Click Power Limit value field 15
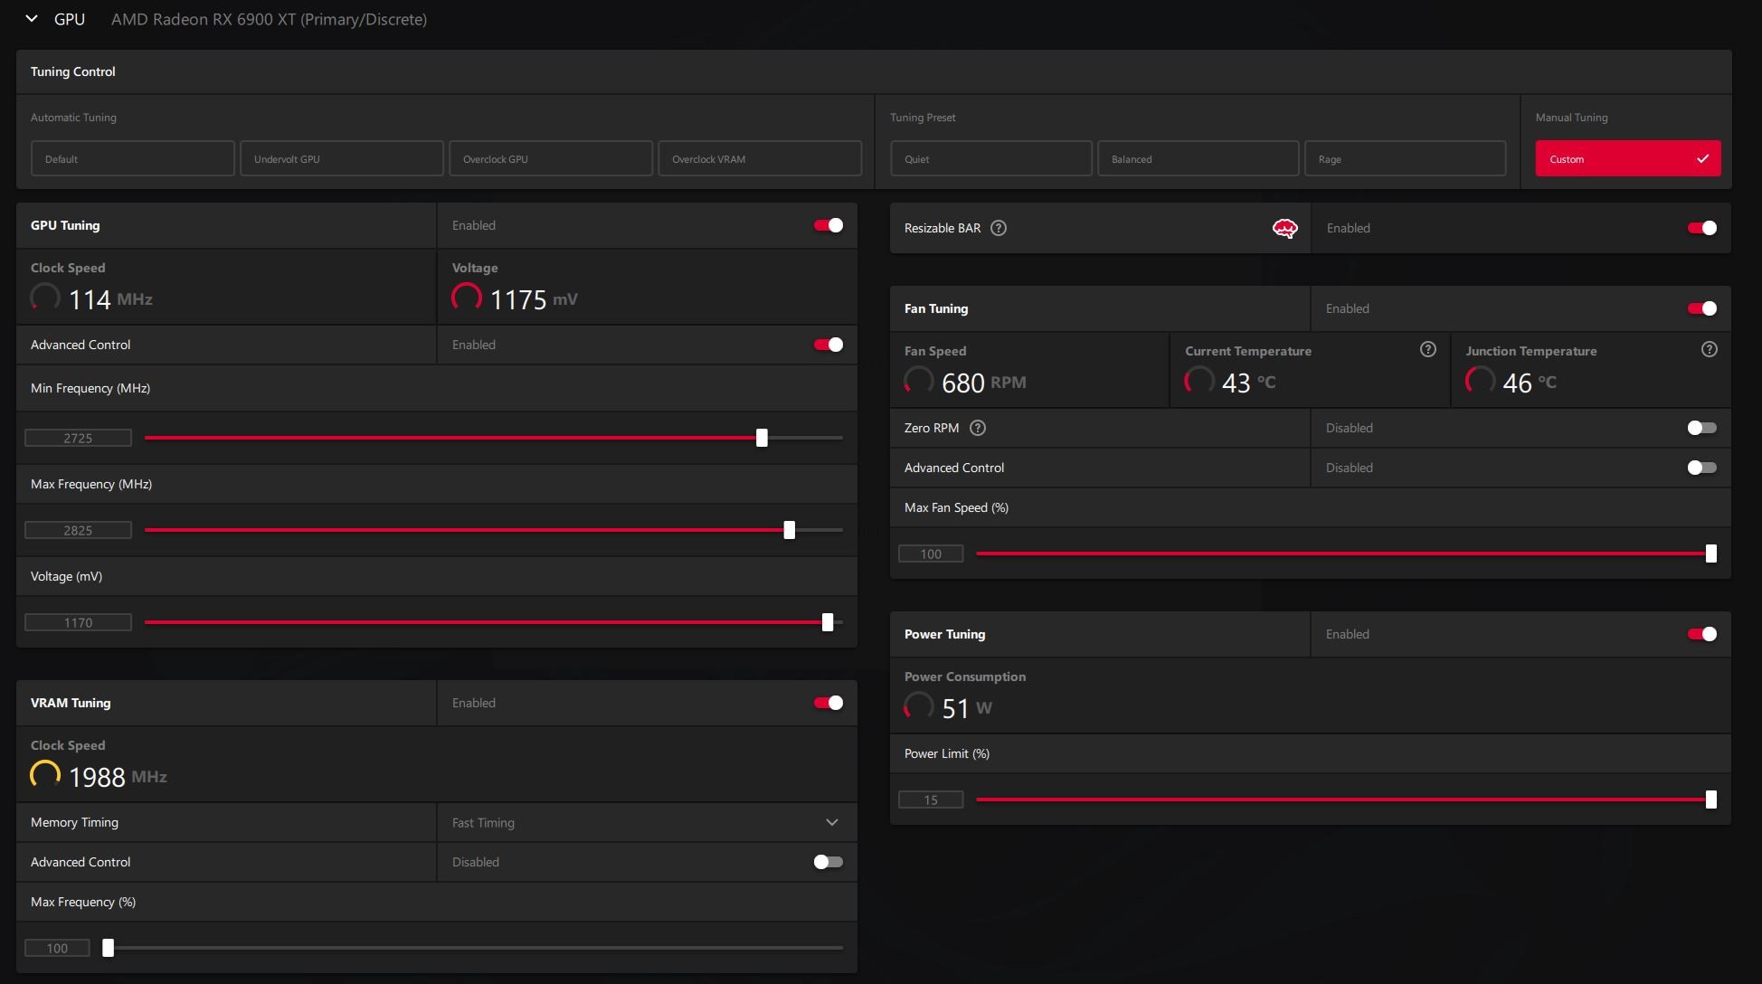Image resolution: width=1762 pixels, height=984 pixels. pos(931,799)
